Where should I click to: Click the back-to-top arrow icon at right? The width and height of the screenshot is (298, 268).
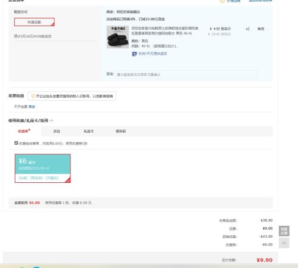coord(284,243)
